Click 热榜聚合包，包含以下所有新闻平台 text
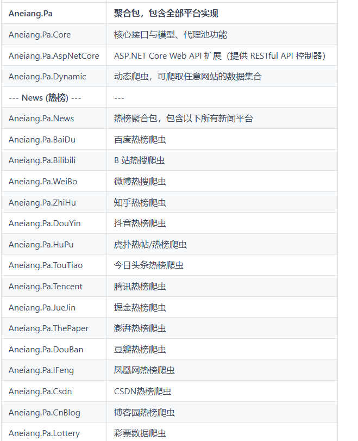The width and height of the screenshot is (358, 441). pos(184,119)
